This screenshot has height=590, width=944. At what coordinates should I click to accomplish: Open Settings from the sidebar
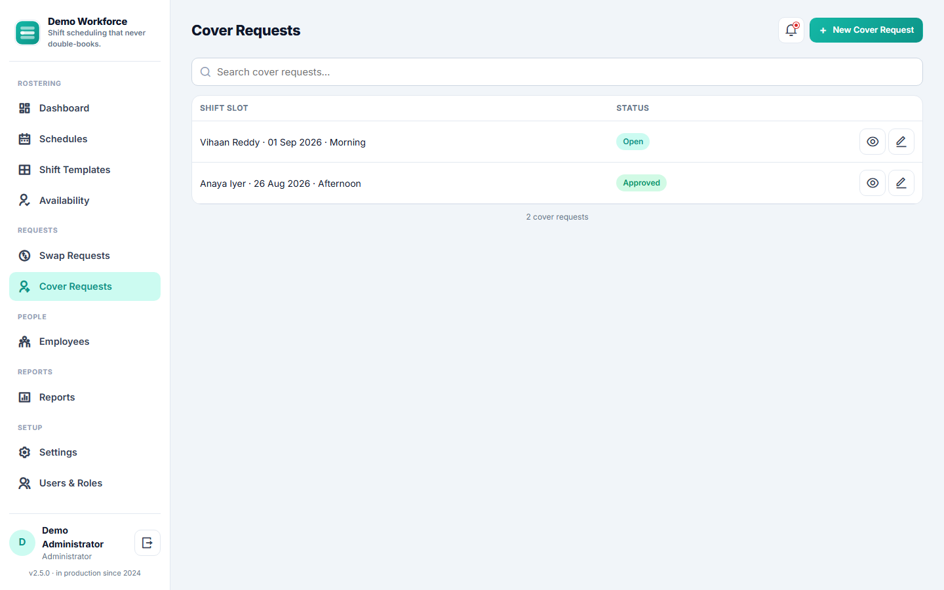point(85,452)
